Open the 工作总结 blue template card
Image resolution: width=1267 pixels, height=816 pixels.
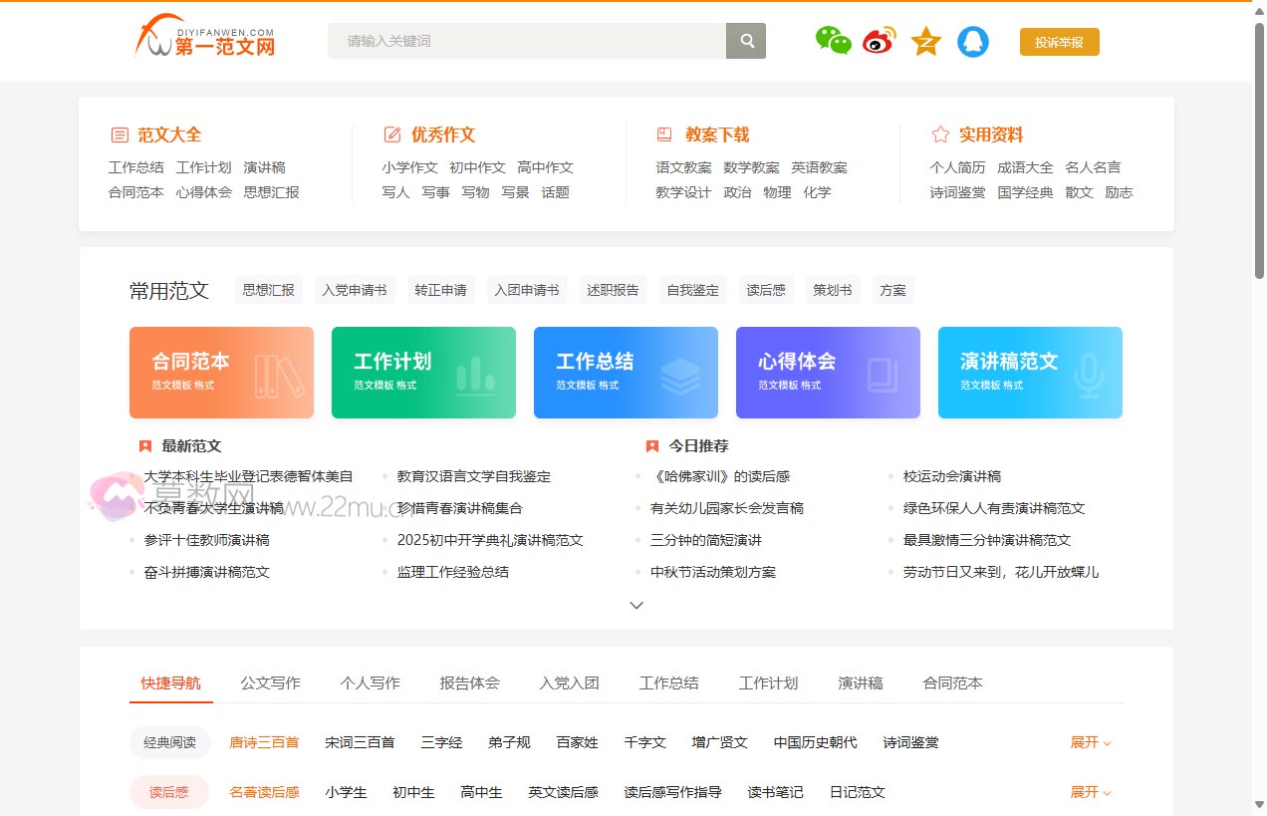pyautogui.click(x=626, y=372)
